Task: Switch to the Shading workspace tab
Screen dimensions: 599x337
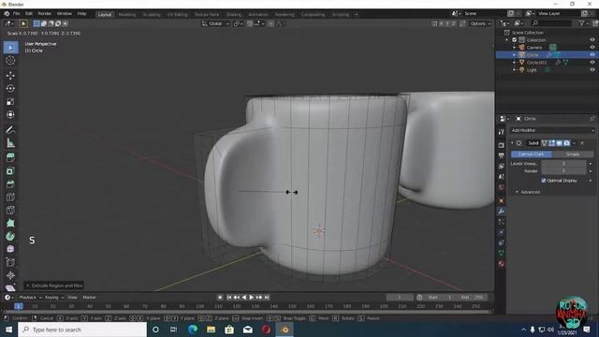Action: (233, 15)
